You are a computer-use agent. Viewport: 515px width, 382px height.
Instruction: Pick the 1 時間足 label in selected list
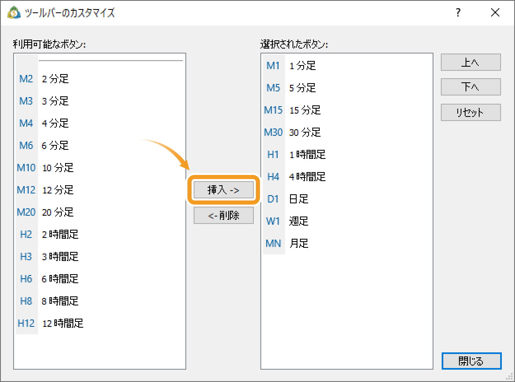point(307,155)
